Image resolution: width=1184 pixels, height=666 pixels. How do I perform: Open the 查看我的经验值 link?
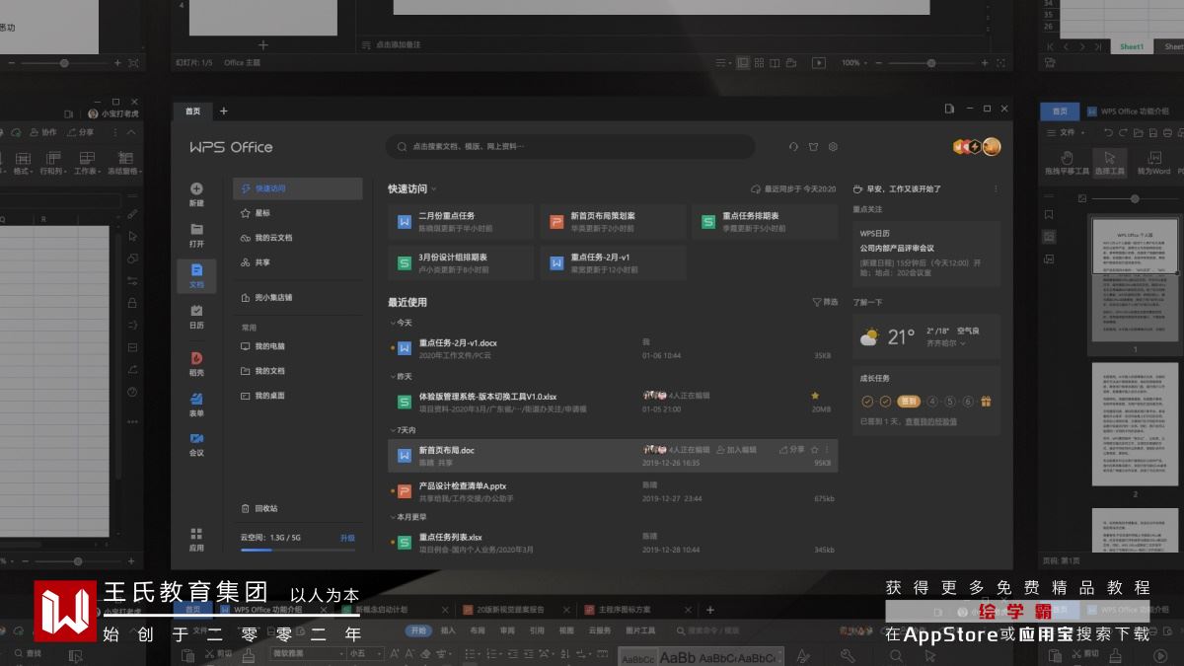930,421
